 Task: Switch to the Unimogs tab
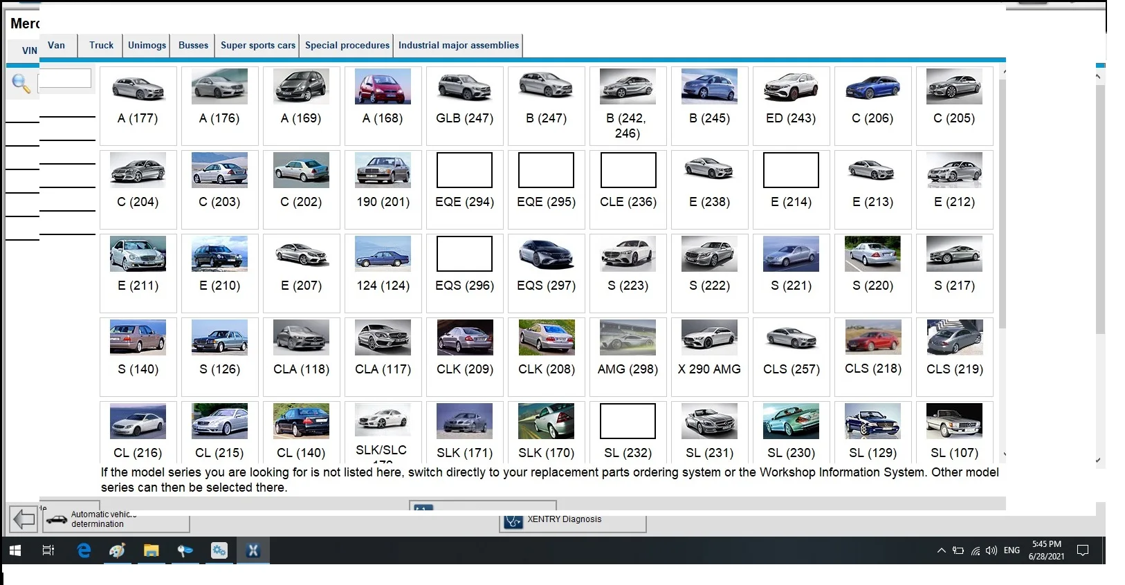pos(147,46)
